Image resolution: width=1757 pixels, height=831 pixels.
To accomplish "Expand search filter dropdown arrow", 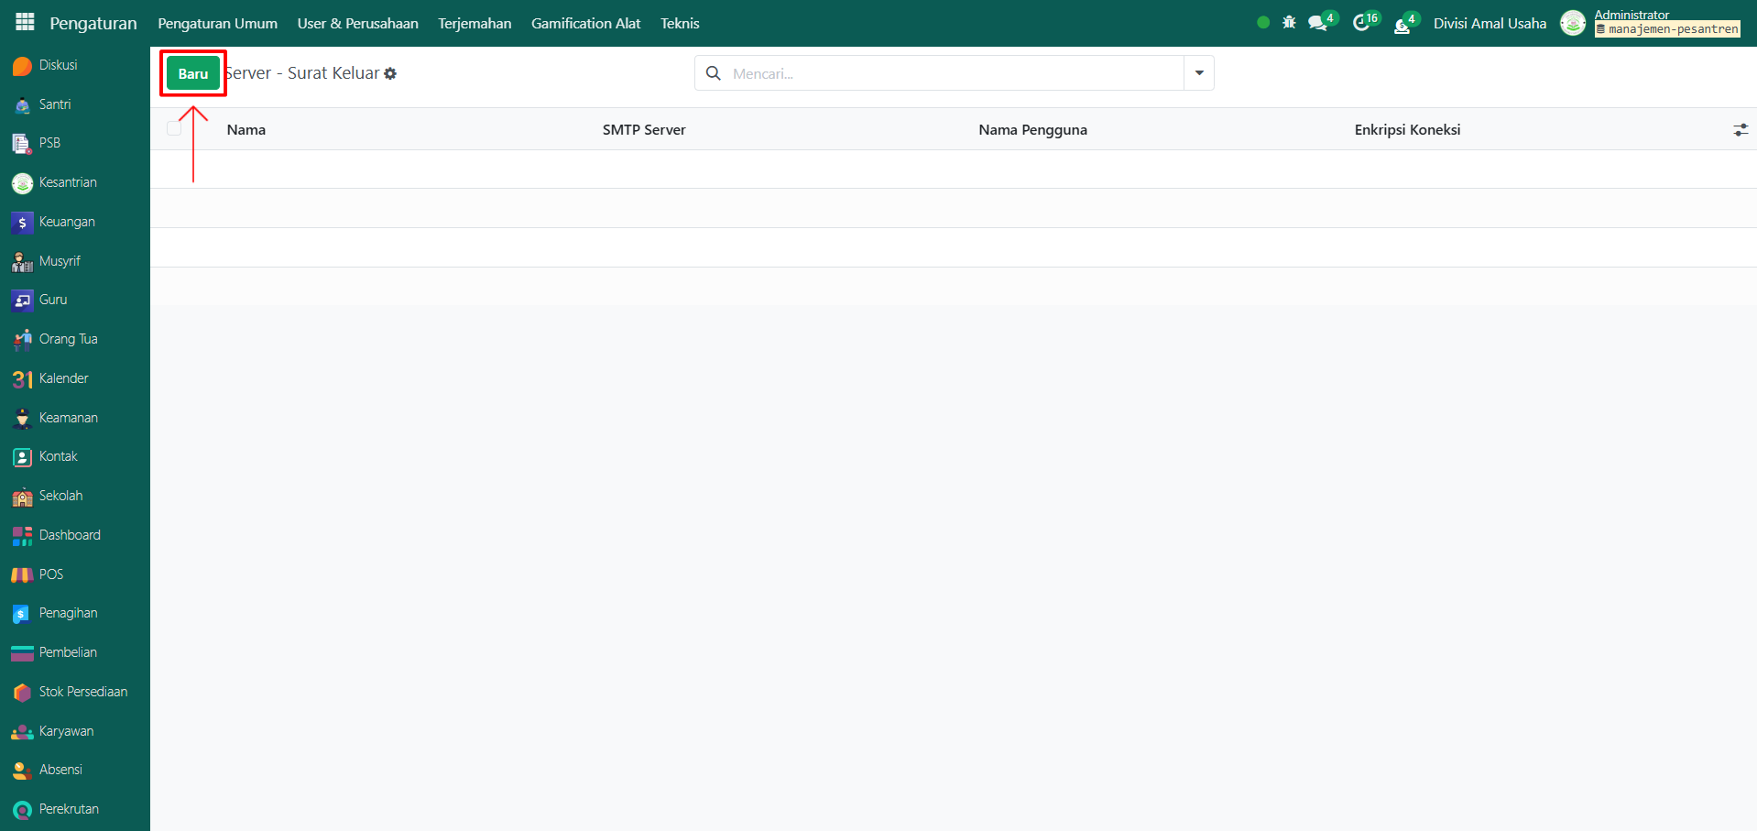I will [x=1198, y=73].
